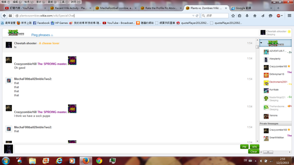Open the chat bubble toolbar icon
The image size is (294, 165).
(271, 16)
